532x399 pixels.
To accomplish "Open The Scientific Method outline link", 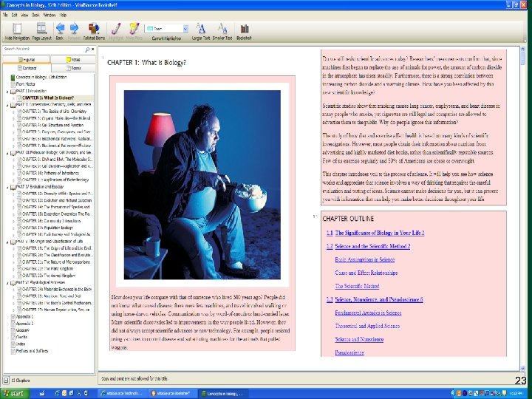I will tap(357, 286).
